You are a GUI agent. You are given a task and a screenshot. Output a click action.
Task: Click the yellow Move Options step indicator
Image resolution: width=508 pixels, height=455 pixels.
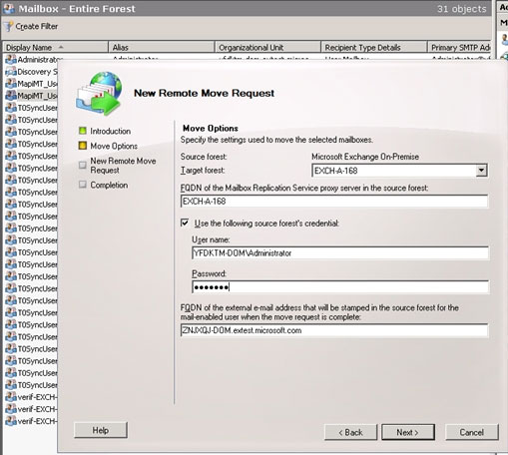click(83, 146)
